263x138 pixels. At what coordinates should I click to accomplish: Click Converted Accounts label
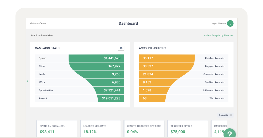[x=214, y=74]
